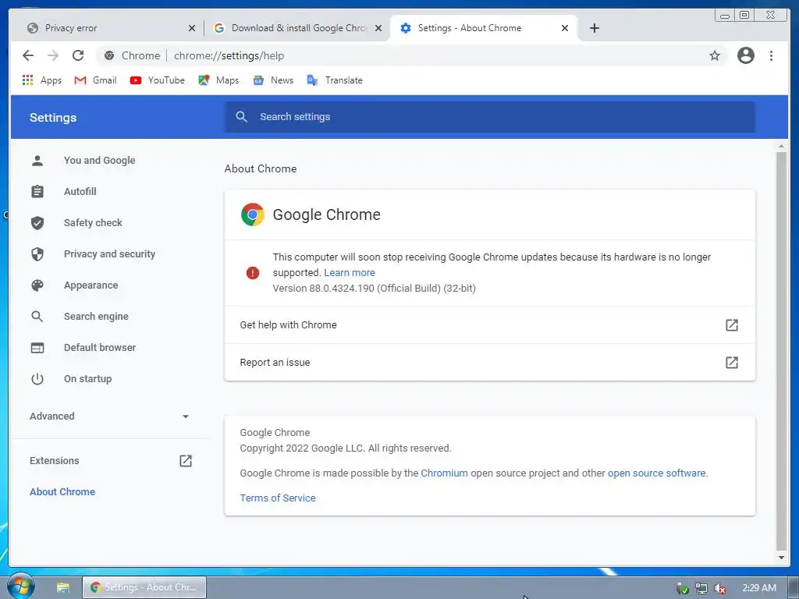The height and width of the screenshot is (599, 799).
Task: Select About Chrome in sidebar
Action: [62, 491]
